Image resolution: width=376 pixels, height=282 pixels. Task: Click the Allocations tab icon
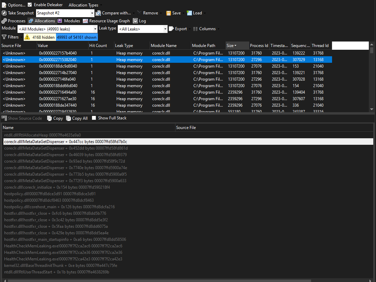31,21
